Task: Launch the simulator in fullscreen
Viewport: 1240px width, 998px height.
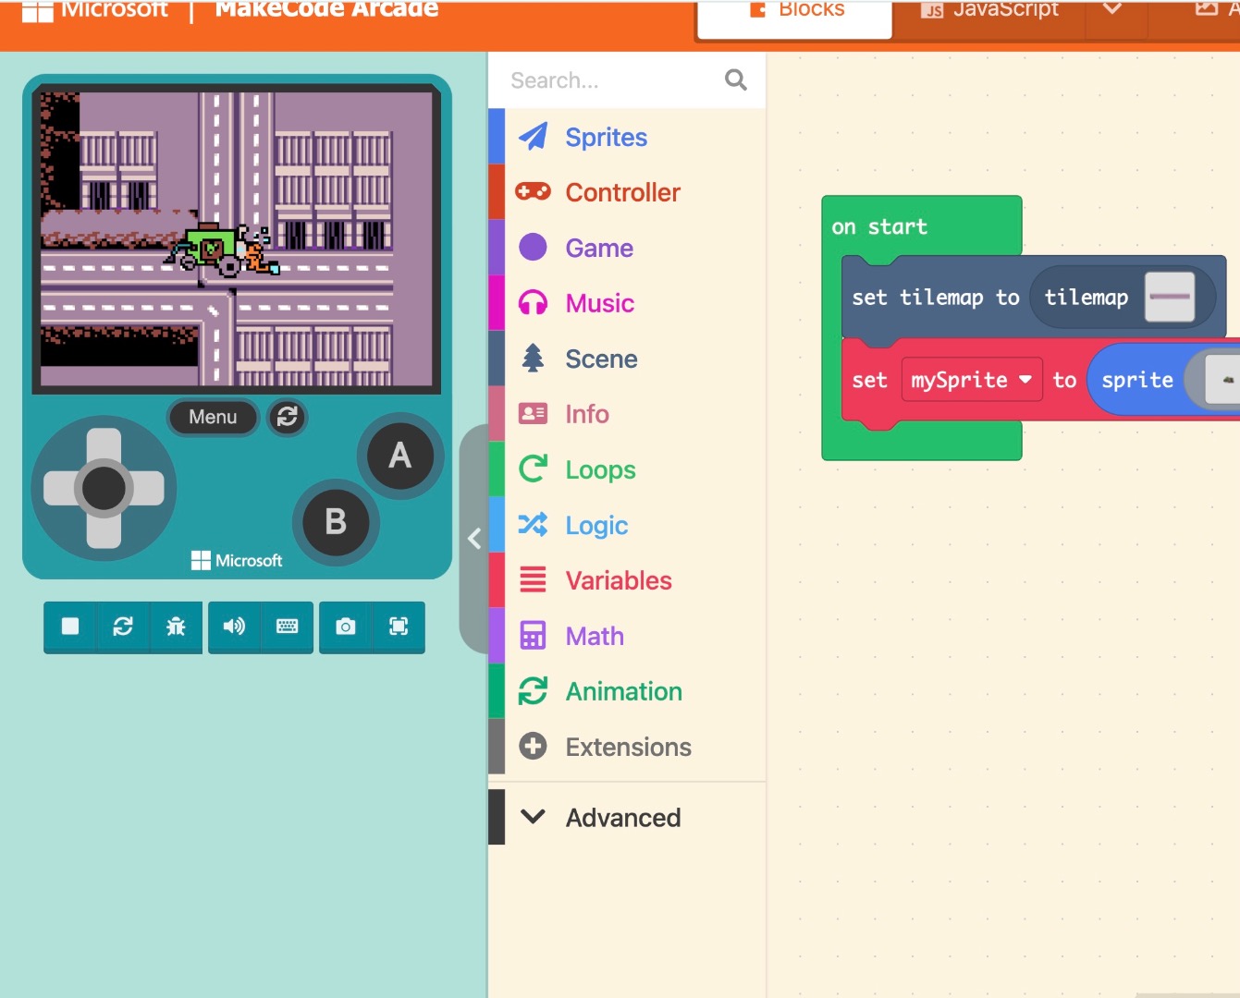Action: click(x=399, y=627)
